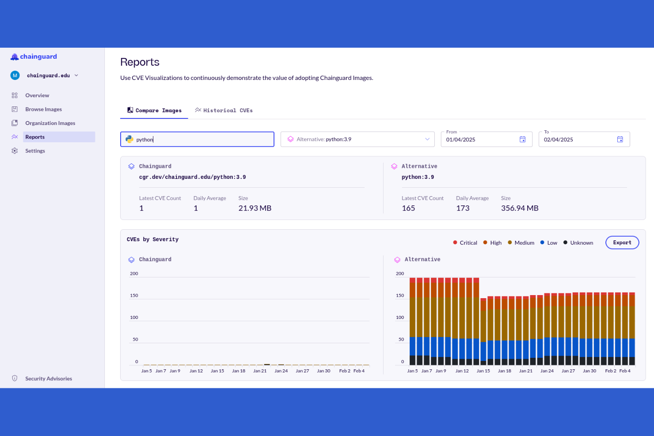This screenshot has height=436, width=654.
Task: Open Organization Images page
Action: pyautogui.click(x=50, y=123)
